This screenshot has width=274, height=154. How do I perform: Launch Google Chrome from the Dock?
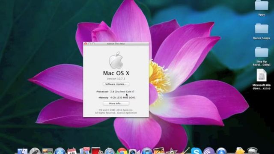click(122, 151)
